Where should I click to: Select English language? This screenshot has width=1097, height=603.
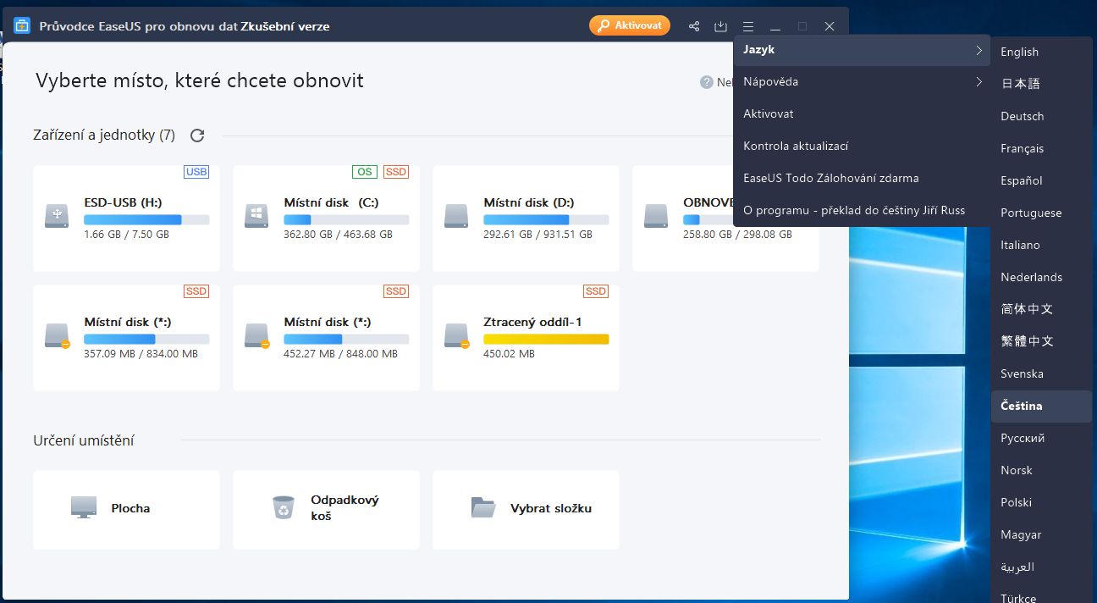1041,52
